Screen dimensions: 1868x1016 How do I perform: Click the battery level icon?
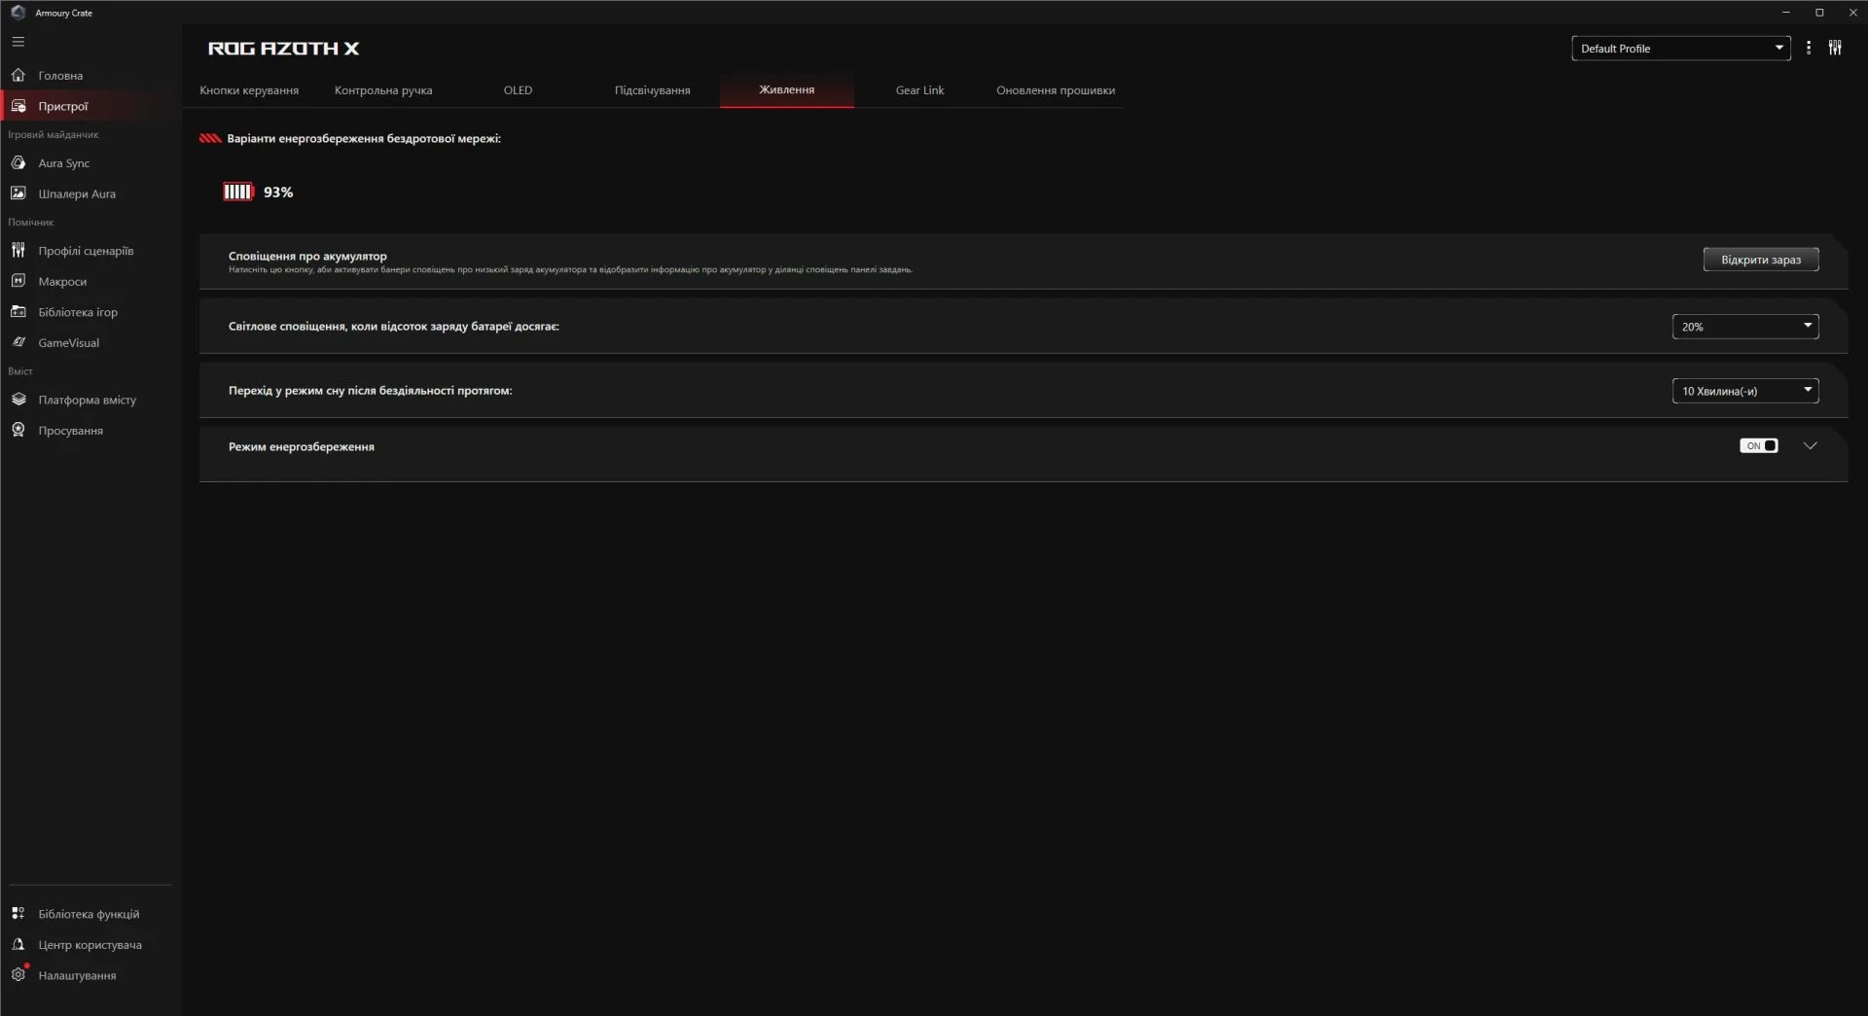tap(238, 192)
